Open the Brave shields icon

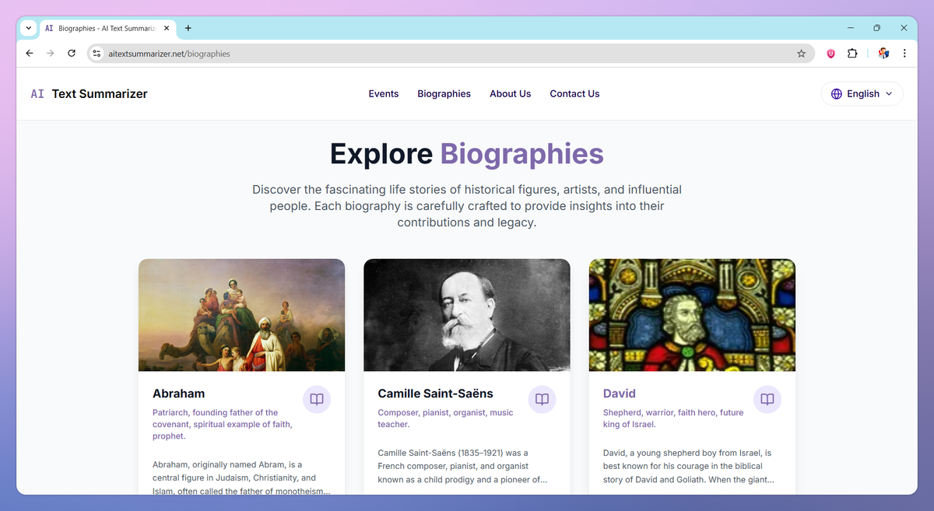point(831,54)
